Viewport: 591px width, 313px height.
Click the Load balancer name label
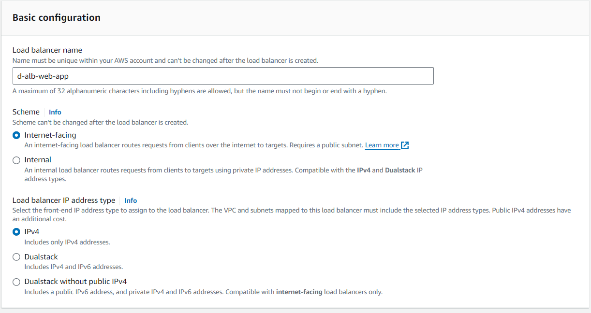click(47, 50)
